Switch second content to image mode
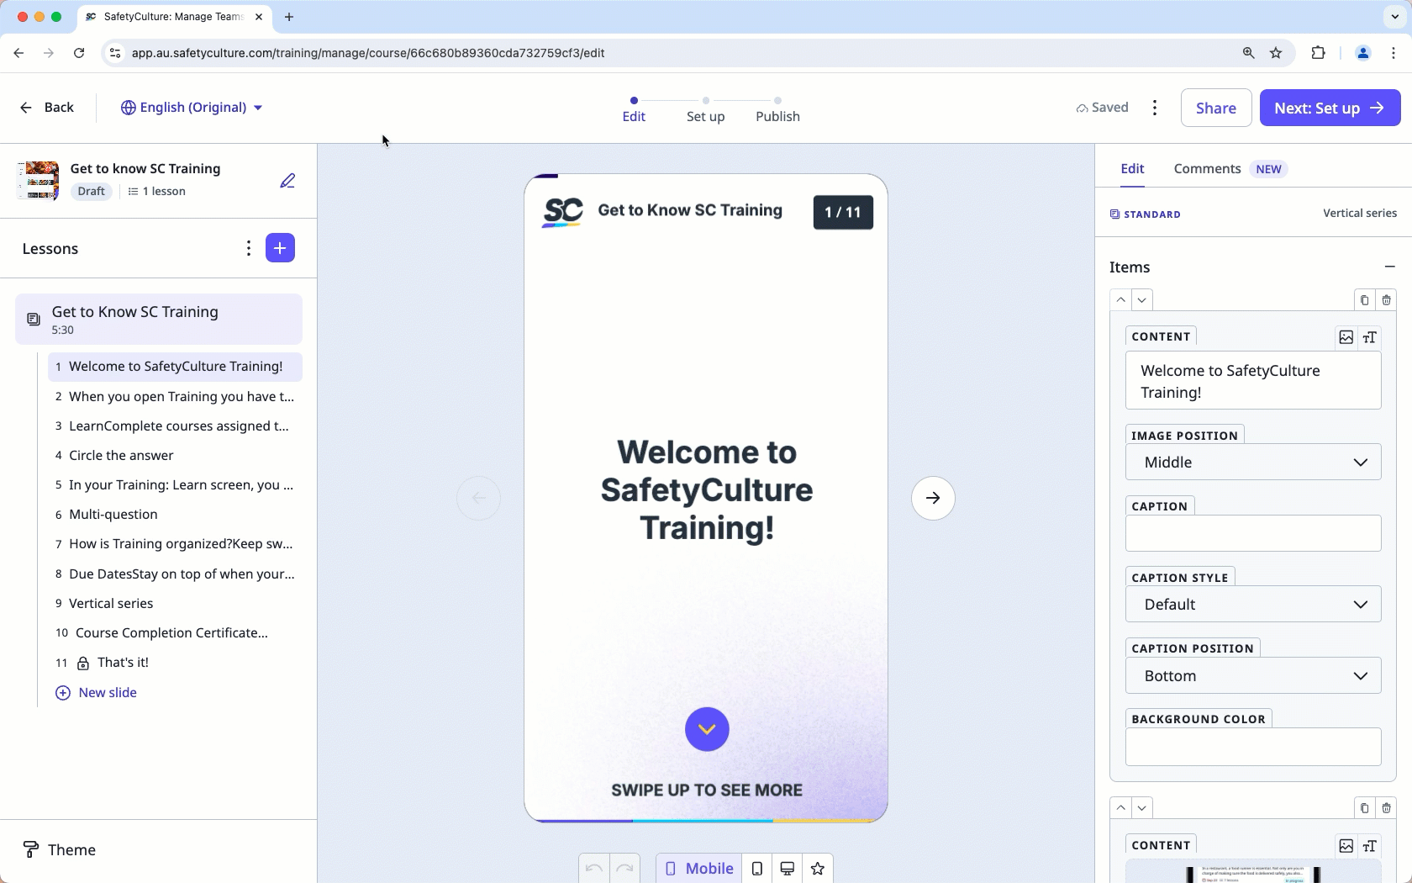 tap(1346, 846)
